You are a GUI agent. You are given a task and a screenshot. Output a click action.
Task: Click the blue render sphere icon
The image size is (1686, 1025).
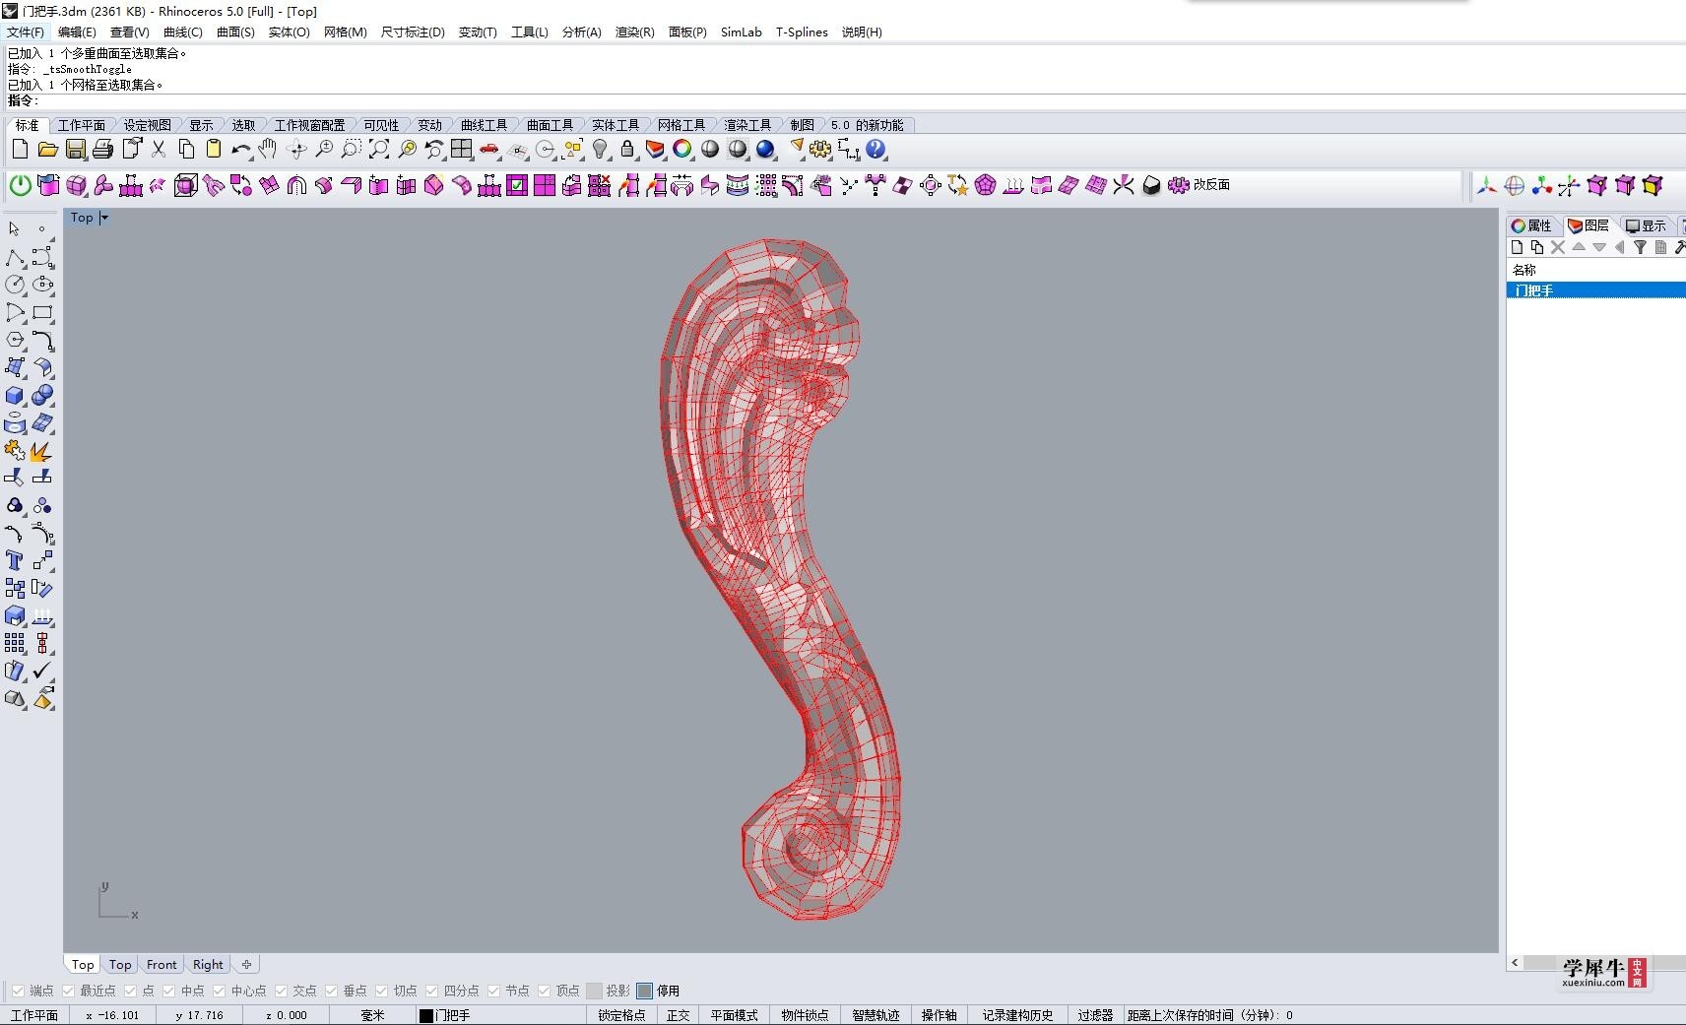coord(765,150)
